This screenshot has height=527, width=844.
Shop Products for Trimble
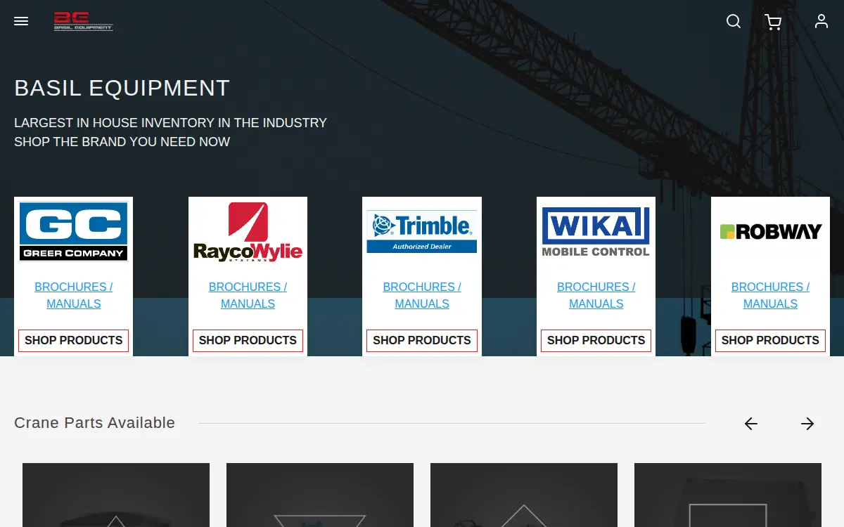[x=422, y=341]
